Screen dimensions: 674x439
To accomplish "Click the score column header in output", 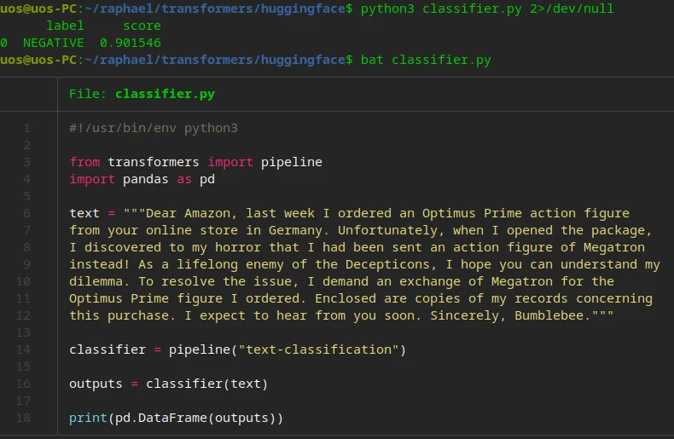I will 142,26.
